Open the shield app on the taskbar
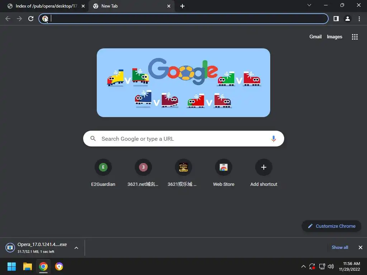 [59, 266]
